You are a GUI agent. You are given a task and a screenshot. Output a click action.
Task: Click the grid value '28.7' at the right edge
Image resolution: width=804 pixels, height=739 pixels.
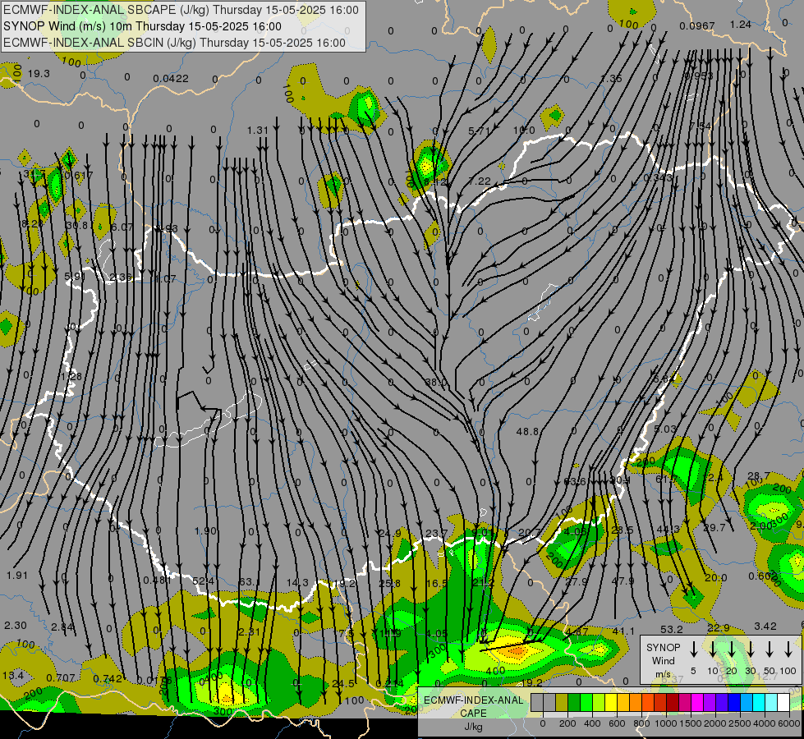[x=759, y=475]
